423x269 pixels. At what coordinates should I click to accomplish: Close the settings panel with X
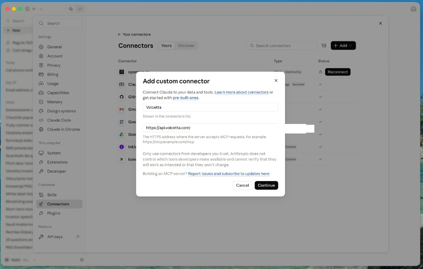[x=380, y=24]
